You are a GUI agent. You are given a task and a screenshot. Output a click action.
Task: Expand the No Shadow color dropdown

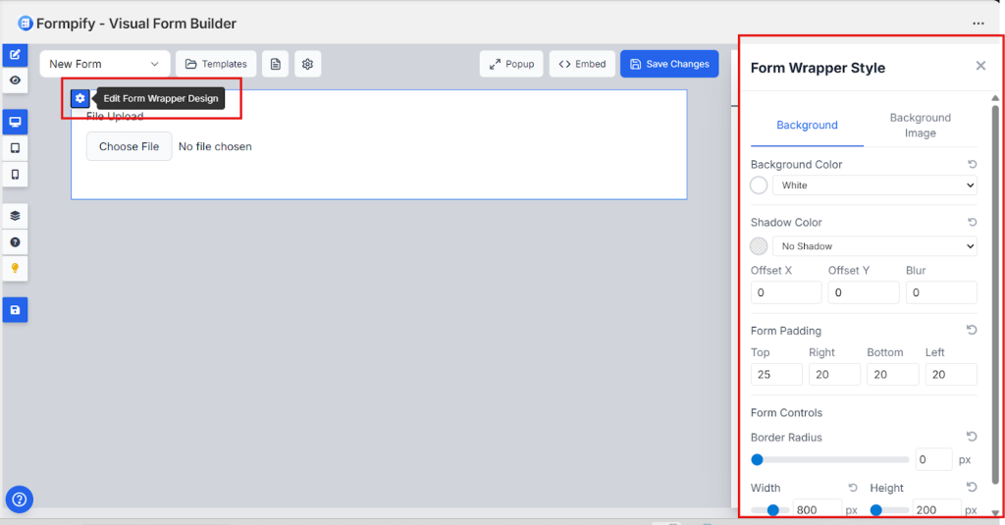[x=873, y=246]
